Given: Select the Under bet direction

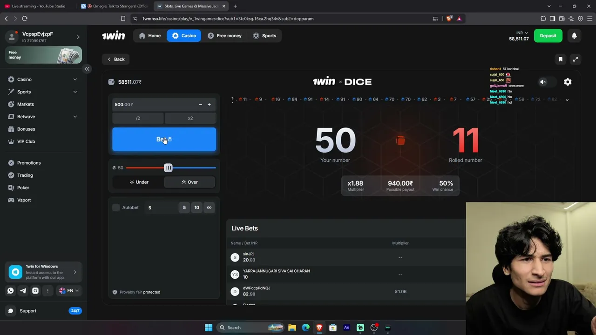Looking at the screenshot, I should 139,182.
